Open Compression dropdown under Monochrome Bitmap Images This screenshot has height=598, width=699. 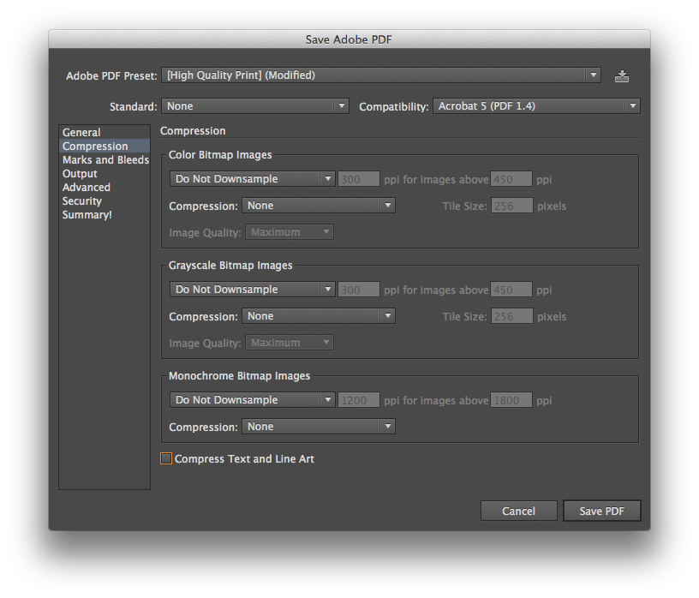[x=318, y=426]
